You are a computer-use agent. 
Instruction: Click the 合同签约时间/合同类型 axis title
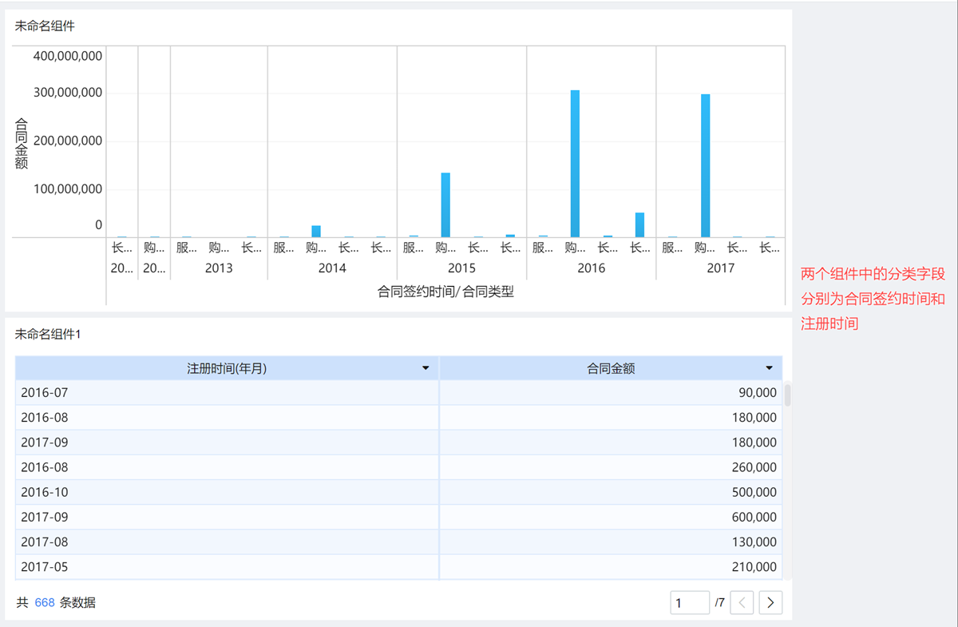click(445, 292)
